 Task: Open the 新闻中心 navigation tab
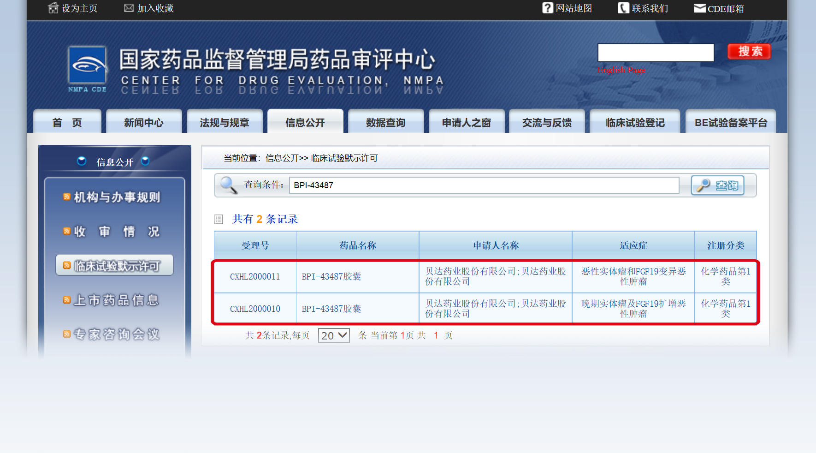pyautogui.click(x=144, y=122)
